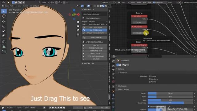Click the red X axis gizmo ball
197x111 pixels.
(78, 14)
